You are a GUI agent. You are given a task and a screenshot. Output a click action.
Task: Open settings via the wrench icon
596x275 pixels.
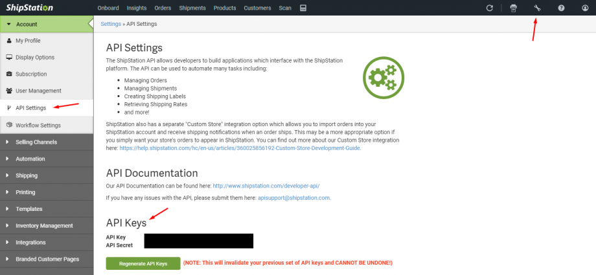point(536,8)
